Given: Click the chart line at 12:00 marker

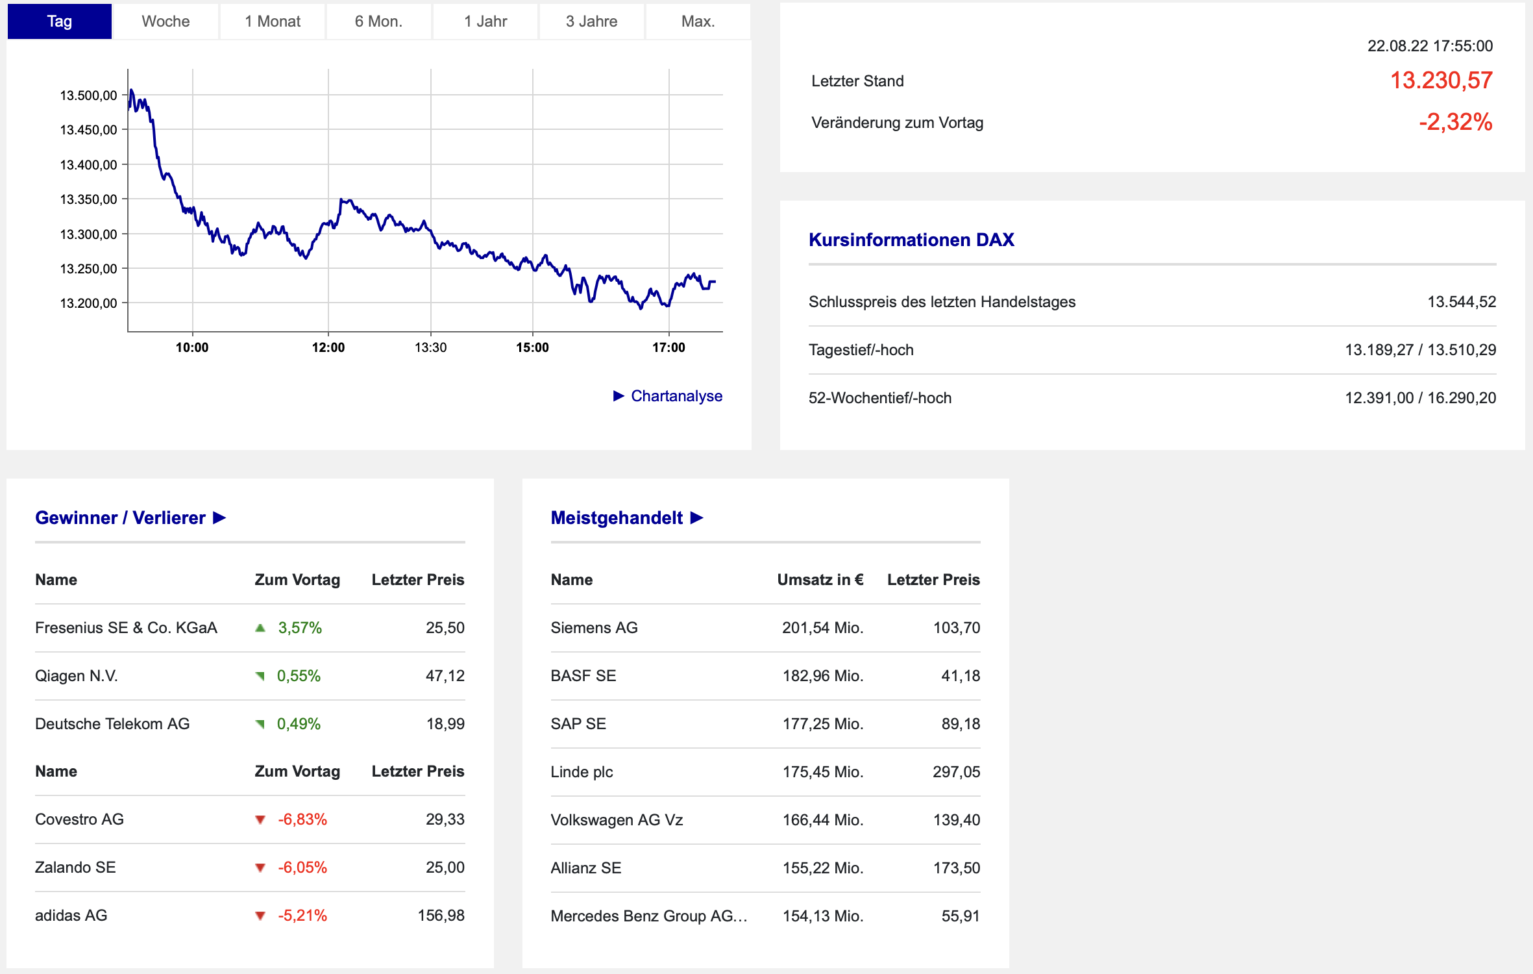Looking at the screenshot, I should tap(328, 224).
